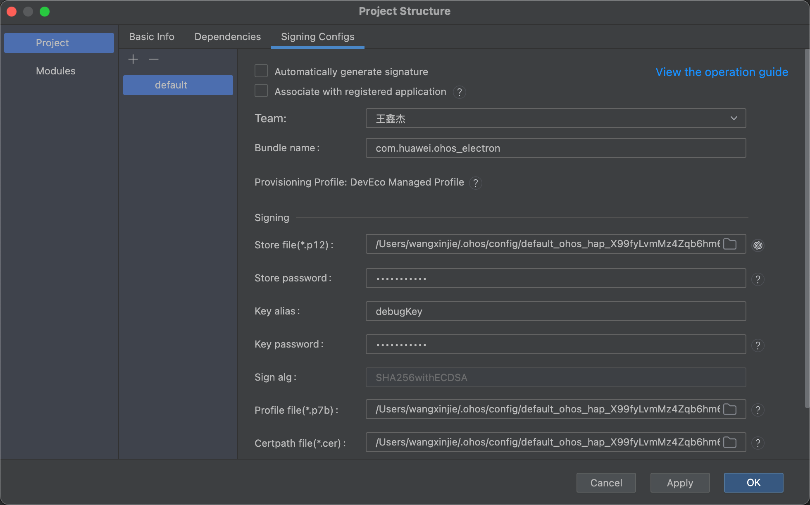Open help icon beside Key password
The image size is (810, 505).
coord(758,345)
